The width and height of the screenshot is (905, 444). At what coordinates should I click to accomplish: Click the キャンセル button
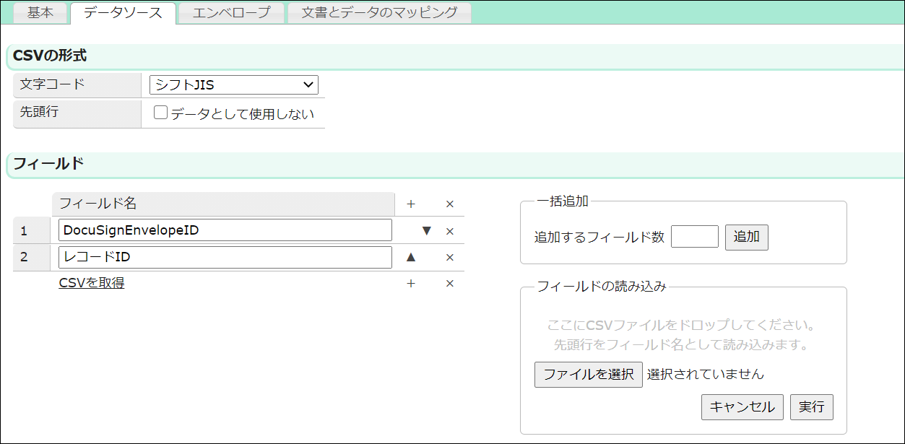click(742, 406)
